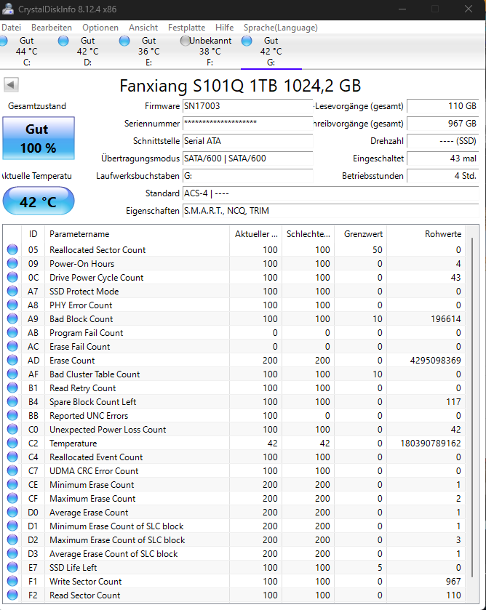The image size is (486, 610).
Task: Click the status orb for Unexpected Power Loss Count
Action: (x=12, y=429)
